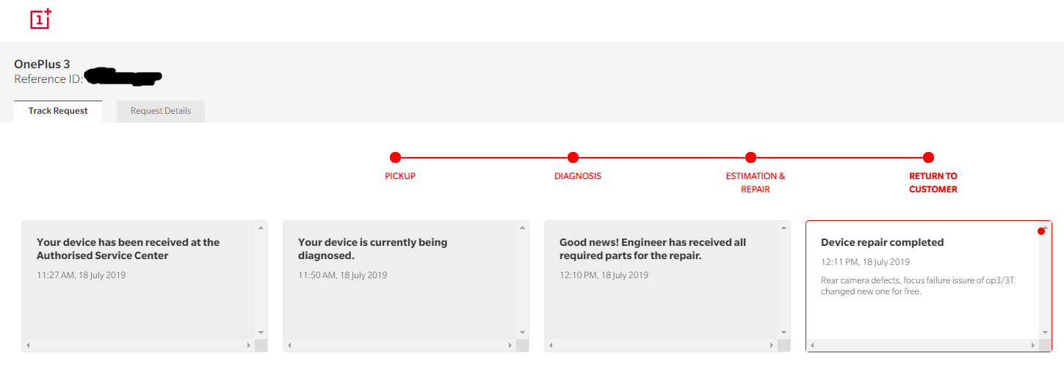Click the PICKUP stage label
1064x367 pixels.
[400, 176]
